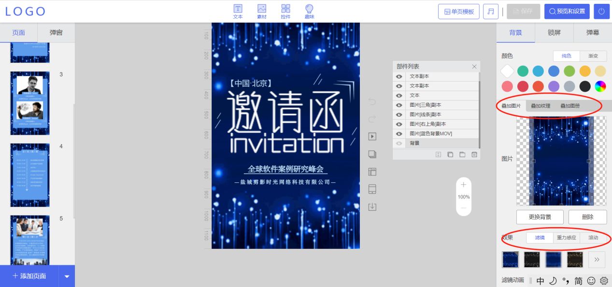Click the play preview icon beside canvas
Screen dimensions: 612x287
[x=372, y=137]
